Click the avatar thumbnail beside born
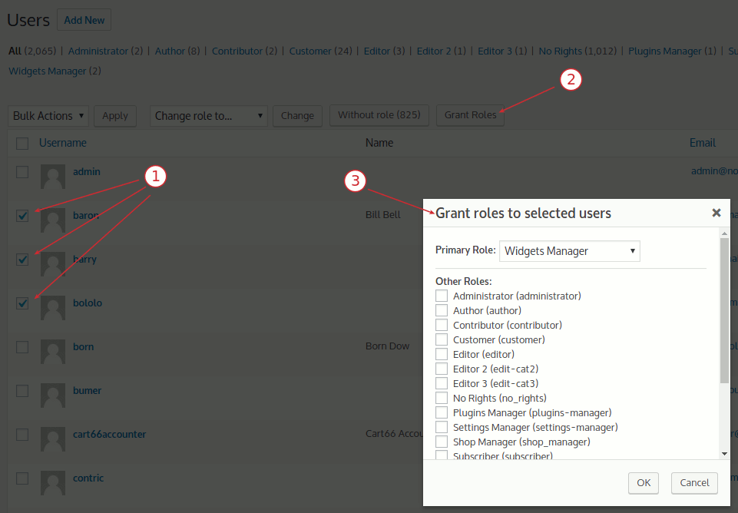This screenshot has height=513, width=738. pos(52,352)
